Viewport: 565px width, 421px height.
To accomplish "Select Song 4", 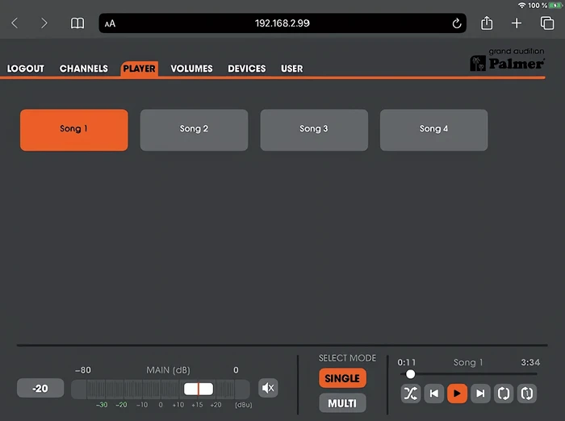I will pyautogui.click(x=434, y=130).
